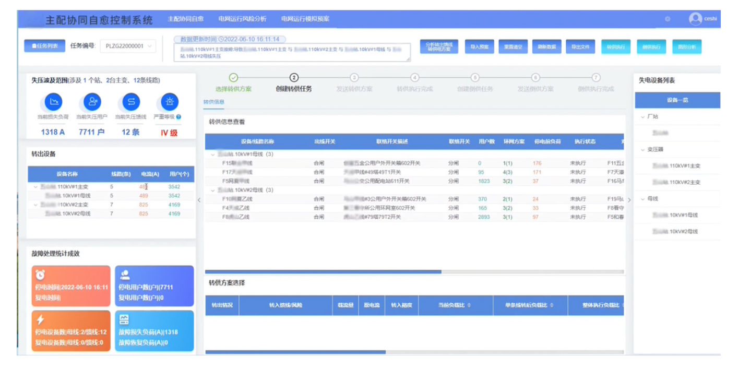The image size is (739, 369).
Task: Collapse the 110kV#1主变 row in 转出设备
Action: tap(35, 187)
